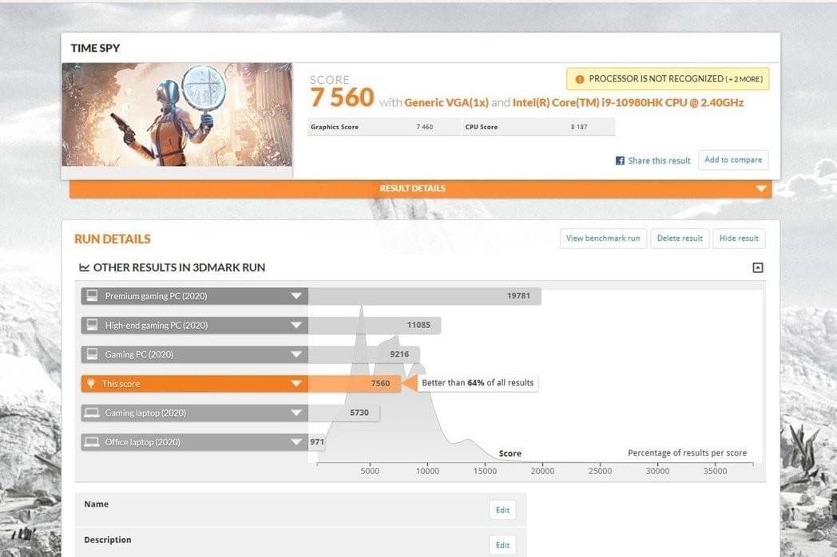Click the Better than 64% of all results tooltip

pyautogui.click(x=478, y=383)
